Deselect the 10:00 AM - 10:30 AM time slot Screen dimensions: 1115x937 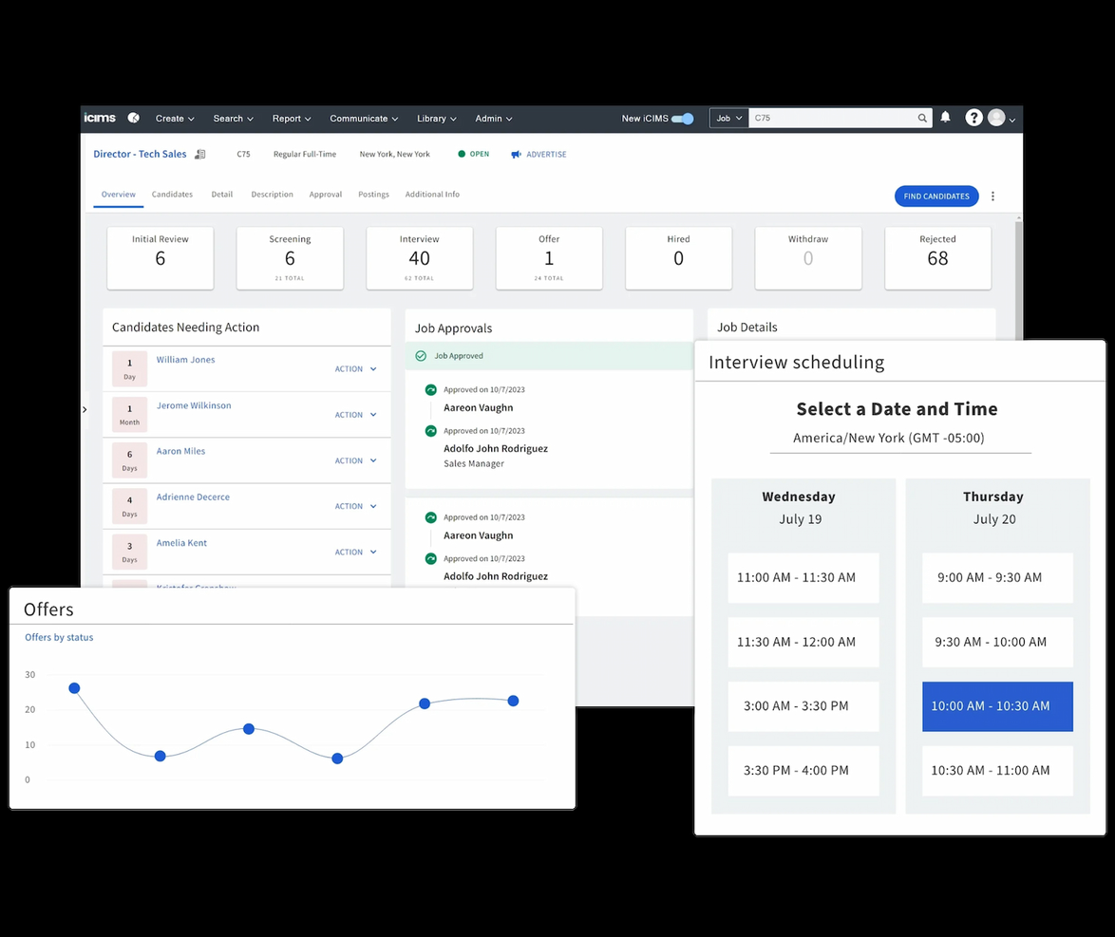[997, 706]
